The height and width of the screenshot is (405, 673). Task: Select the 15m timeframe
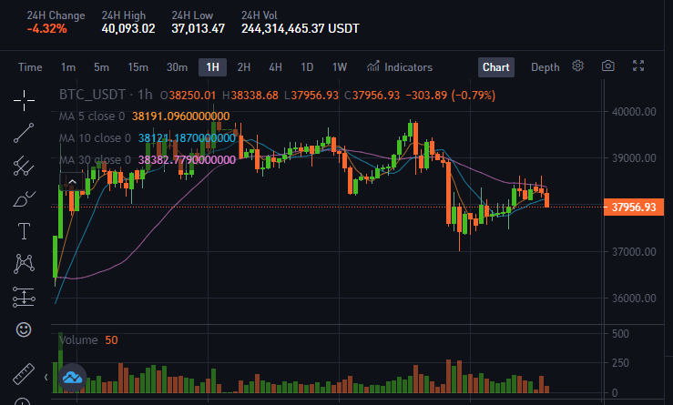(138, 67)
